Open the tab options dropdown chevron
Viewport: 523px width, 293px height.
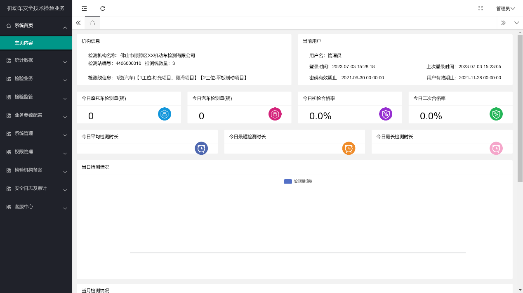(x=516, y=23)
